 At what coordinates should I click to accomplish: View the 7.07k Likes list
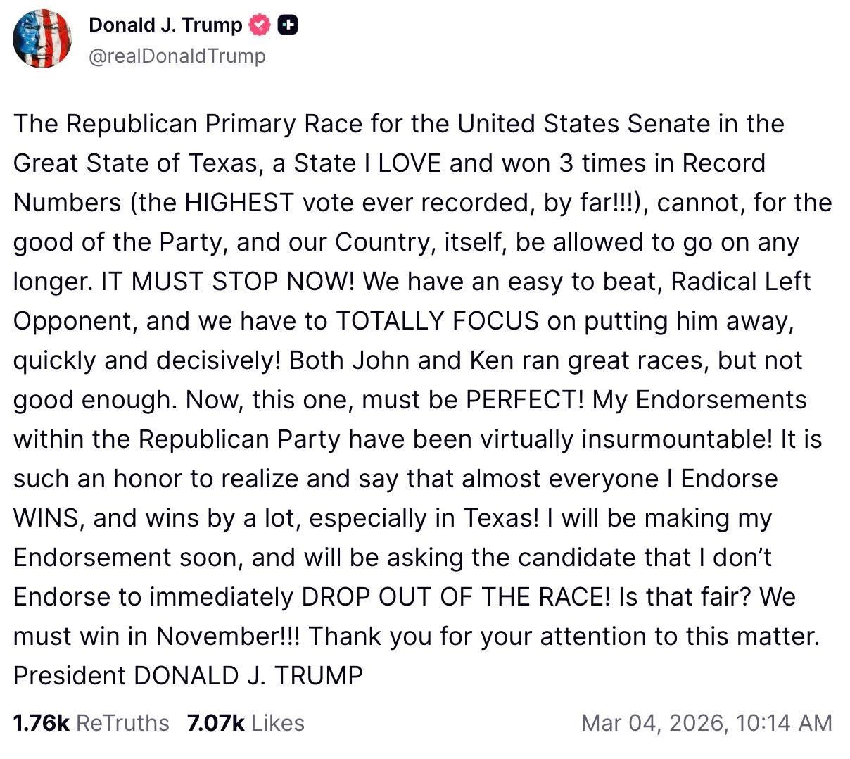[x=246, y=723]
